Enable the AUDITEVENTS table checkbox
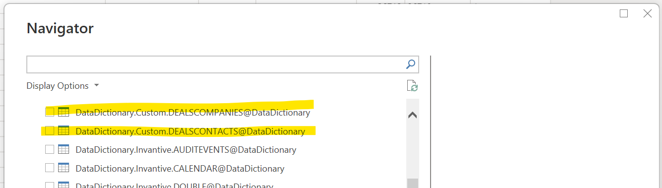Image resolution: width=662 pixels, height=188 pixels. click(50, 149)
